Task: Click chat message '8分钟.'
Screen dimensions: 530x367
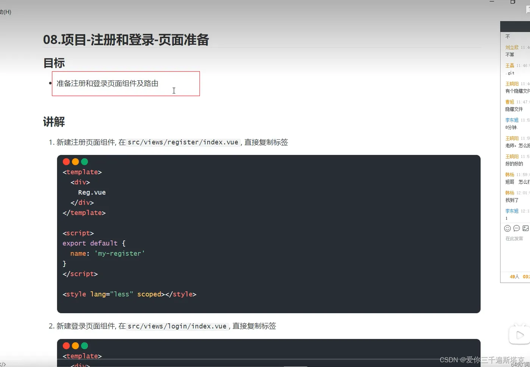Action: click(511, 127)
